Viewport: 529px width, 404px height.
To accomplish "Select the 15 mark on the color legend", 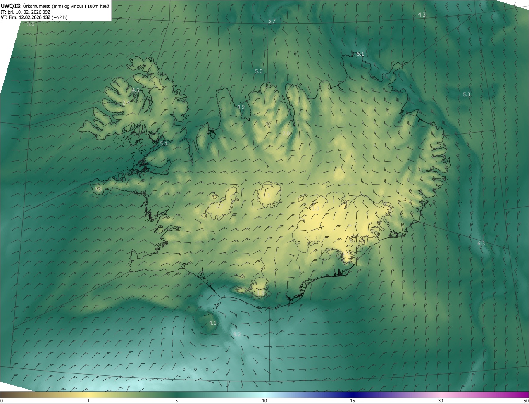I will click(353, 401).
